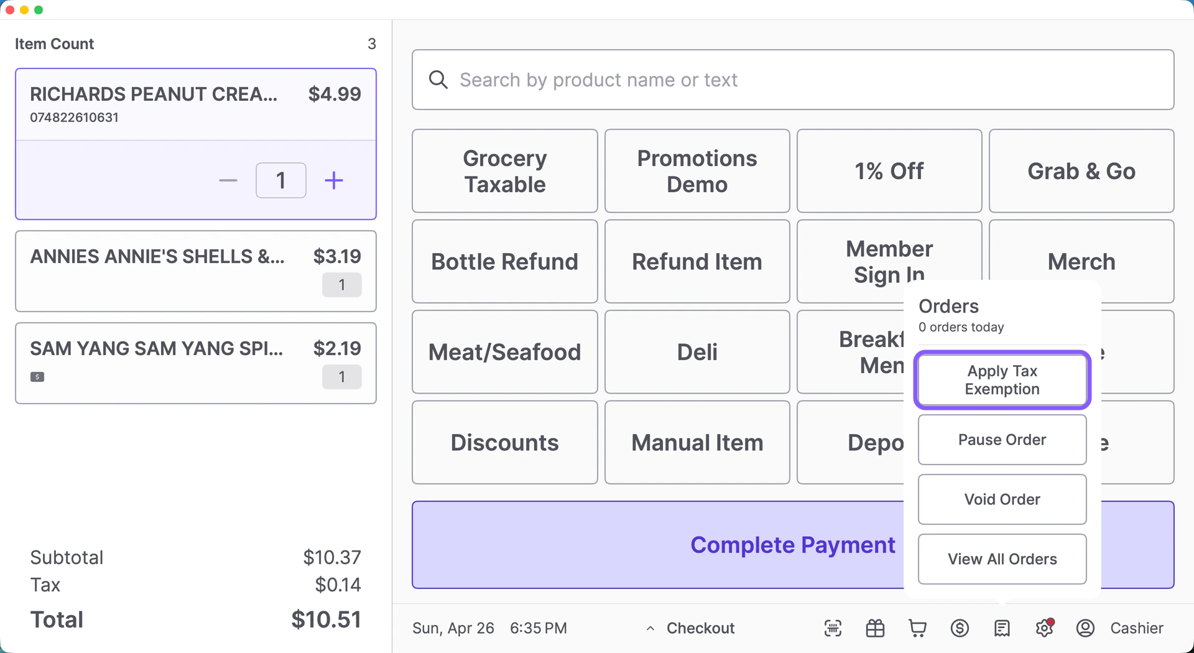Choose Void Order in the Orders popup
This screenshot has height=653, width=1194.
[1001, 499]
